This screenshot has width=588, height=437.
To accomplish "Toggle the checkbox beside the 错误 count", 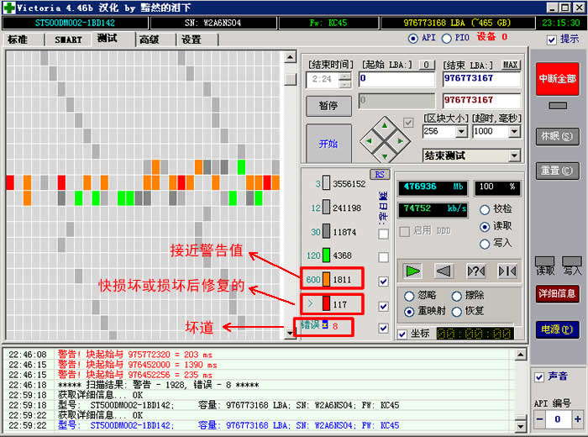I will (x=383, y=328).
